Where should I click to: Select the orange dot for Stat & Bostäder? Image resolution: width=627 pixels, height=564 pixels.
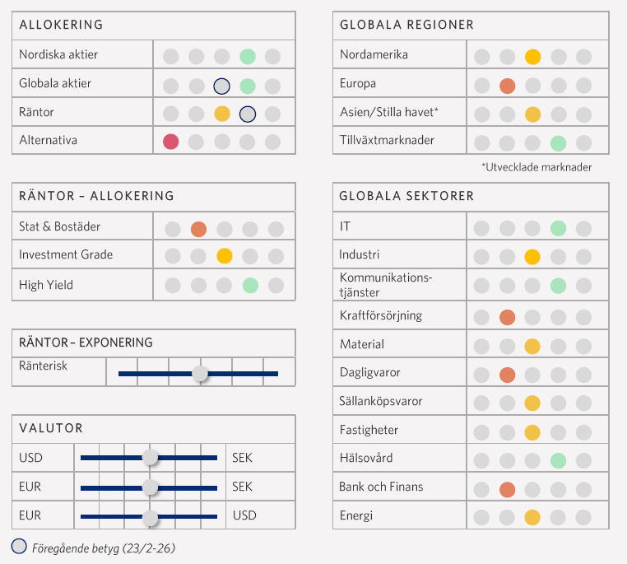pos(198,229)
